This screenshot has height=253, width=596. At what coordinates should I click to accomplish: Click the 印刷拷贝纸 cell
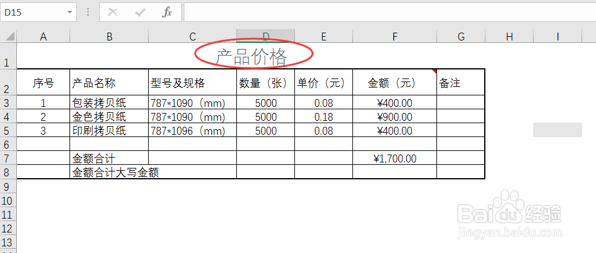(109, 130)
